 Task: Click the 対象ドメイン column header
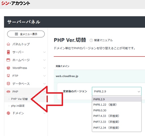[63, 66]
